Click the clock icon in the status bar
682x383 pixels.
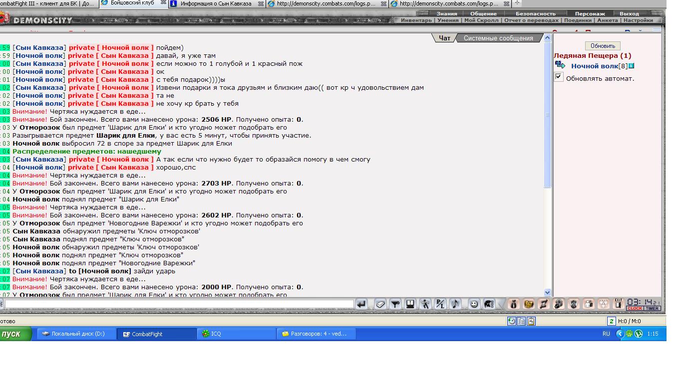[512, 321]
